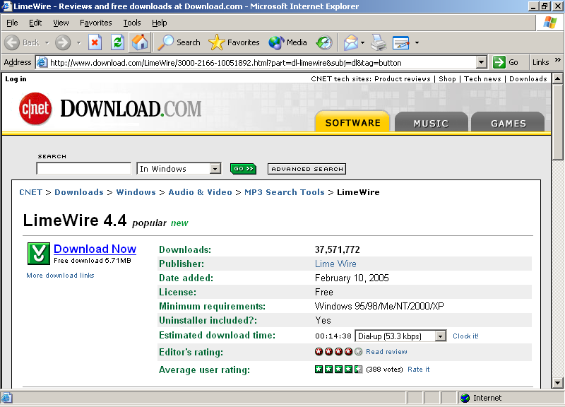Open the View menu
Image resolution: width=565 pixels, height=407 pixels.
[x=61, y=23]
